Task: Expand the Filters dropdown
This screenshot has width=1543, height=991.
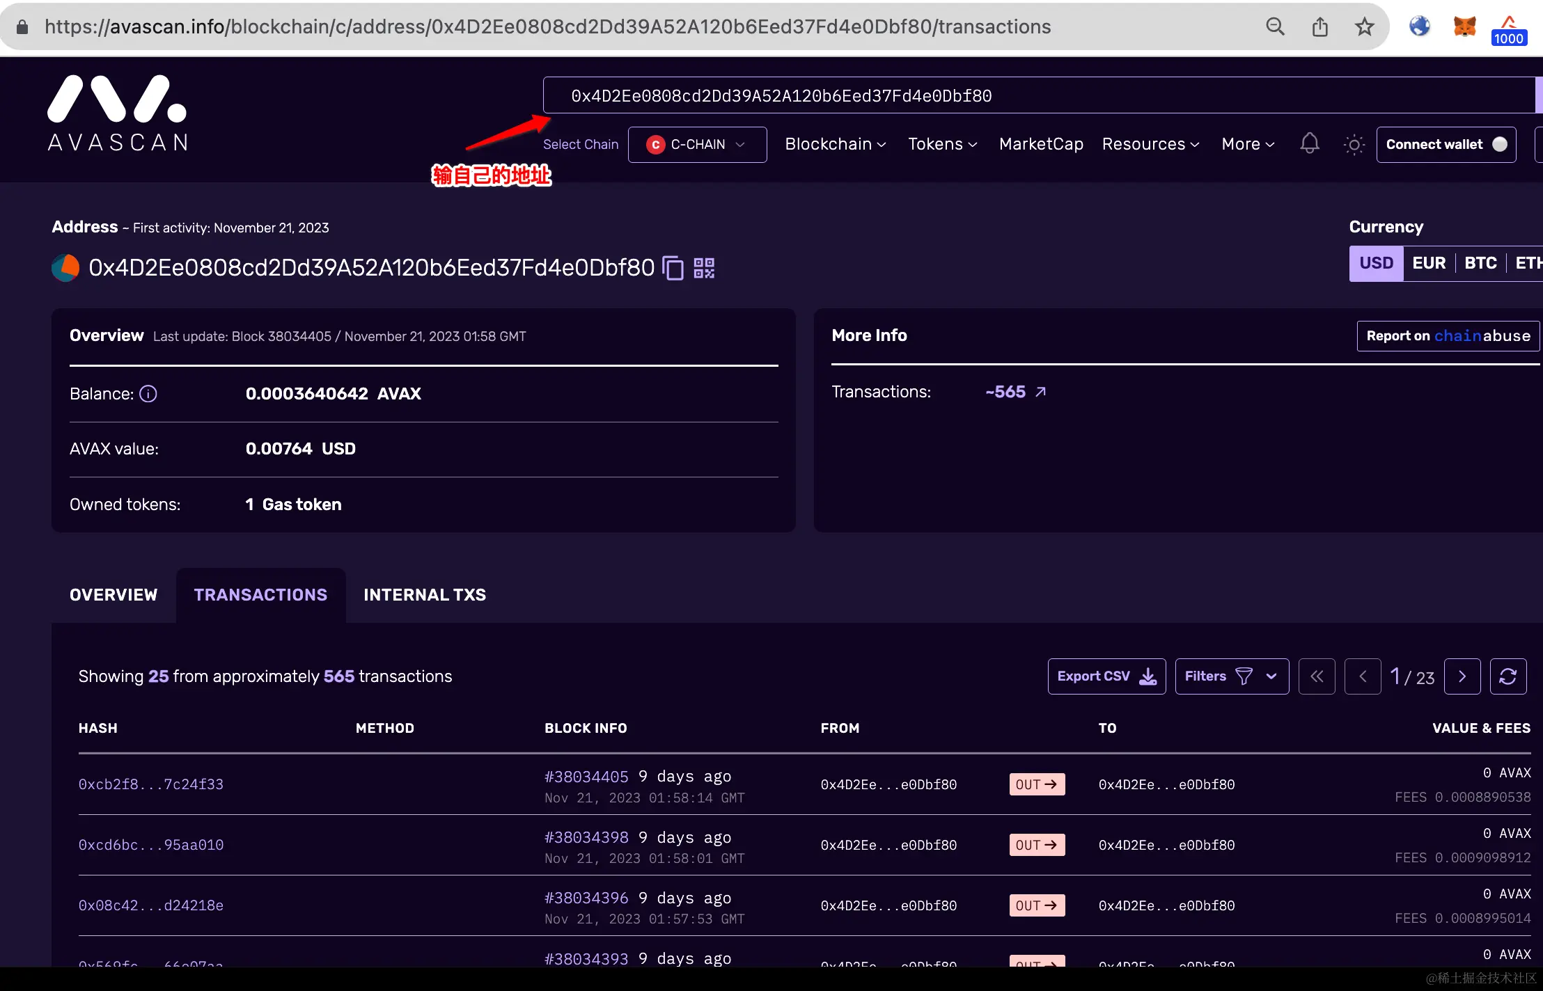Action: (1231, 676)
